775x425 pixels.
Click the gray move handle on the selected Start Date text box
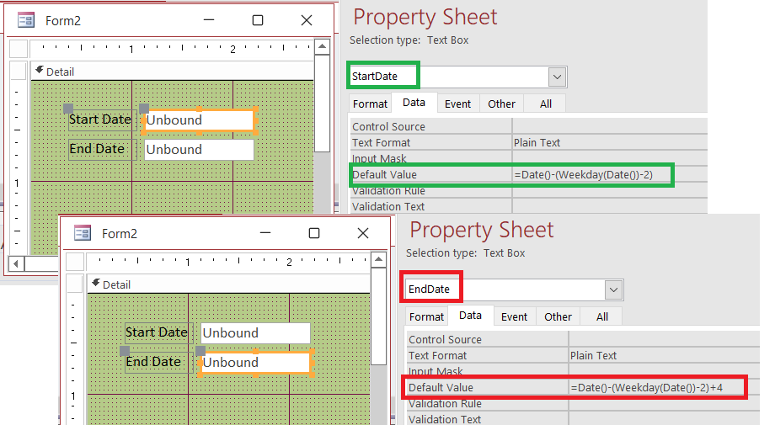(144, 109)
